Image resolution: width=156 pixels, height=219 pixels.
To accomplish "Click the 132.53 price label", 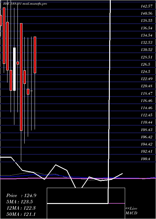I will tap(146, 43).
